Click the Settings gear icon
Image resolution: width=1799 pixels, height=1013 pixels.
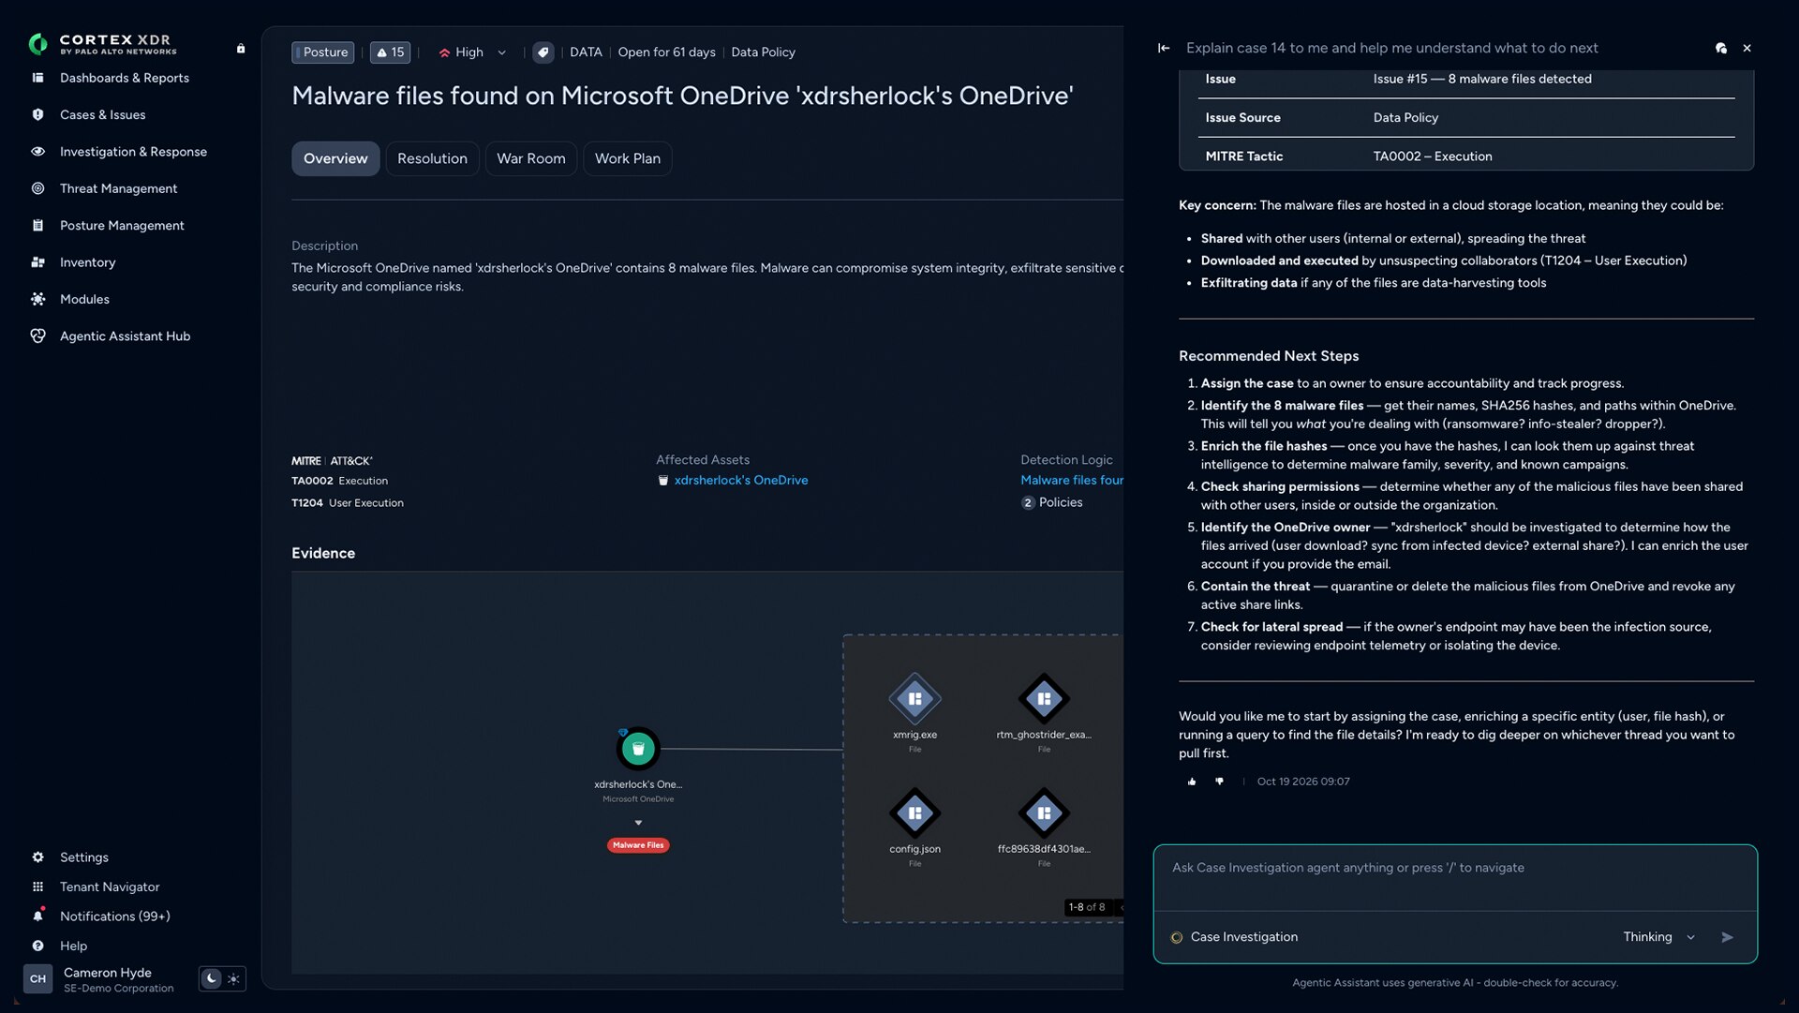tap(37, 857)
